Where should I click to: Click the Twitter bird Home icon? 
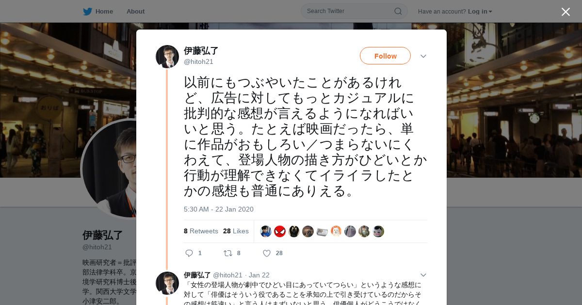[87, 12]
